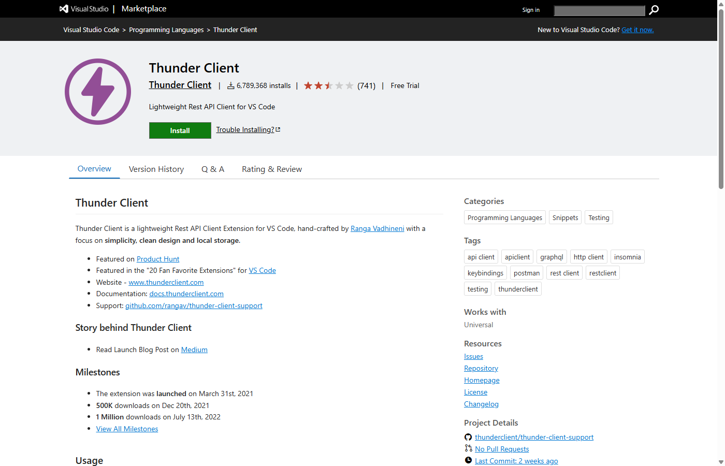Screen dimensions: 725x466
Task: Open the Marketplace home link
Action: pos(144,9)
